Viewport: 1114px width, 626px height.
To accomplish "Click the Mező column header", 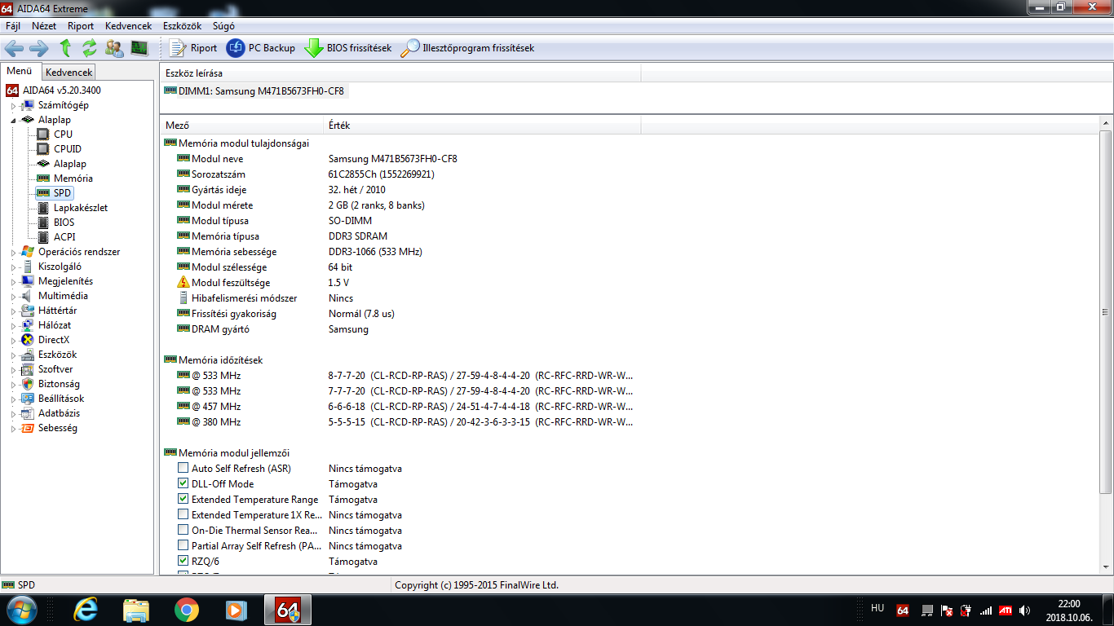I will pyautogui.click(x=242, y=126).
